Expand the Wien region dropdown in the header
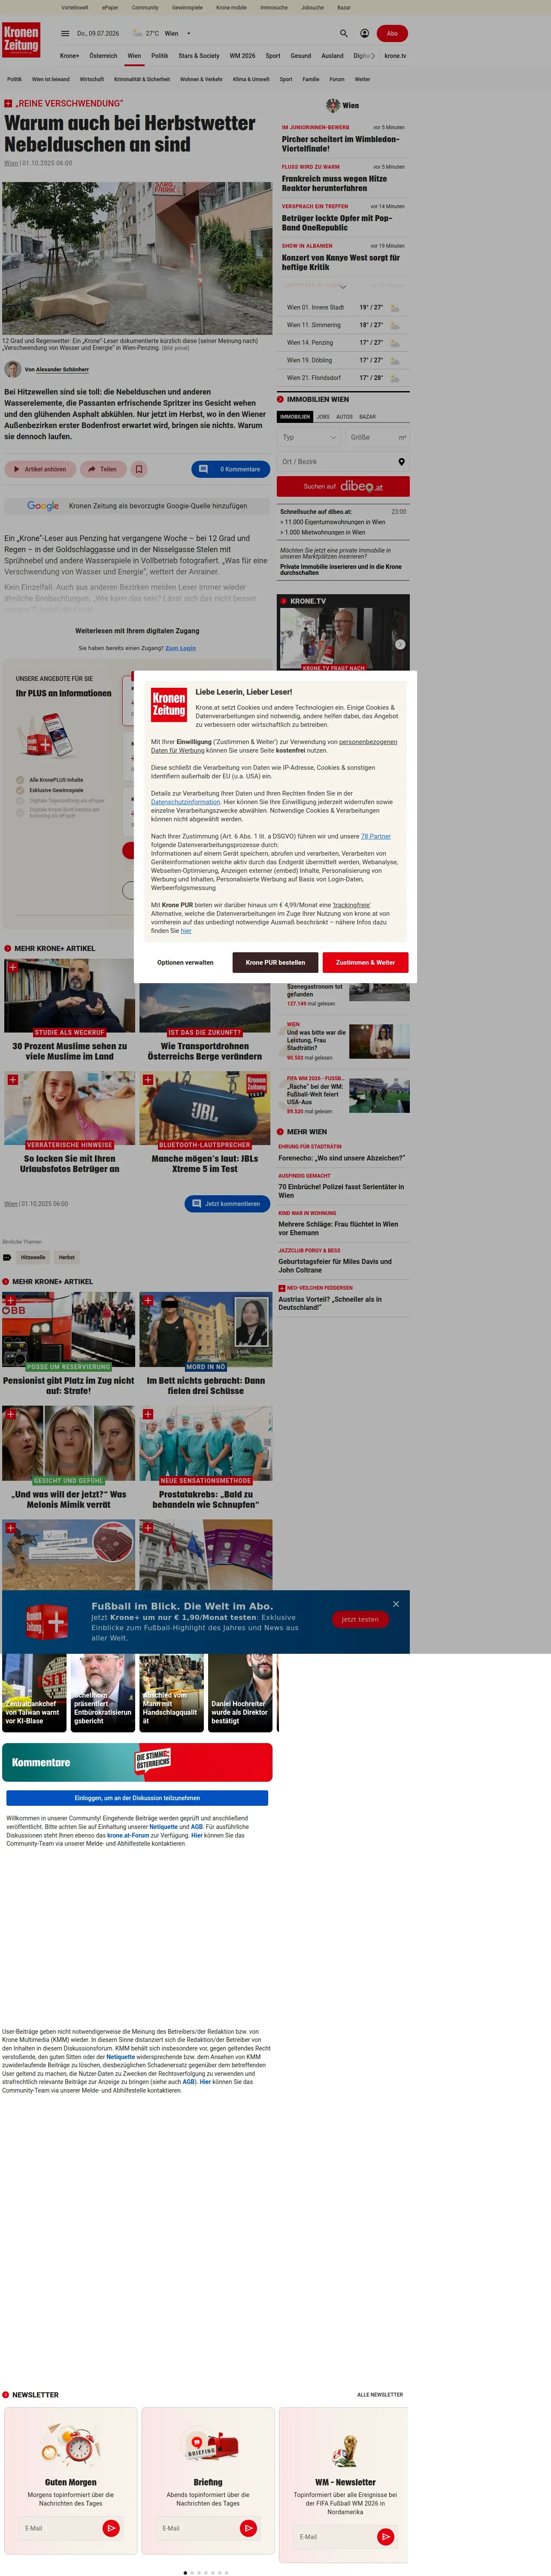Image resolution: width=551 pixels, height=2576 pixels. coord(188,33)
